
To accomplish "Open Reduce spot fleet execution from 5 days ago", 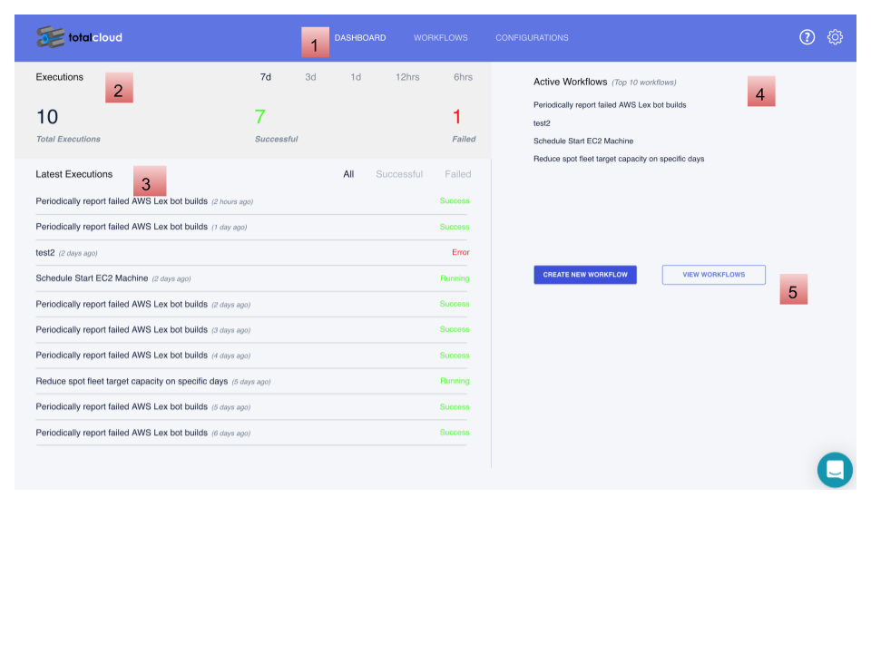I will pyautogui.click(x=251, y=382).
